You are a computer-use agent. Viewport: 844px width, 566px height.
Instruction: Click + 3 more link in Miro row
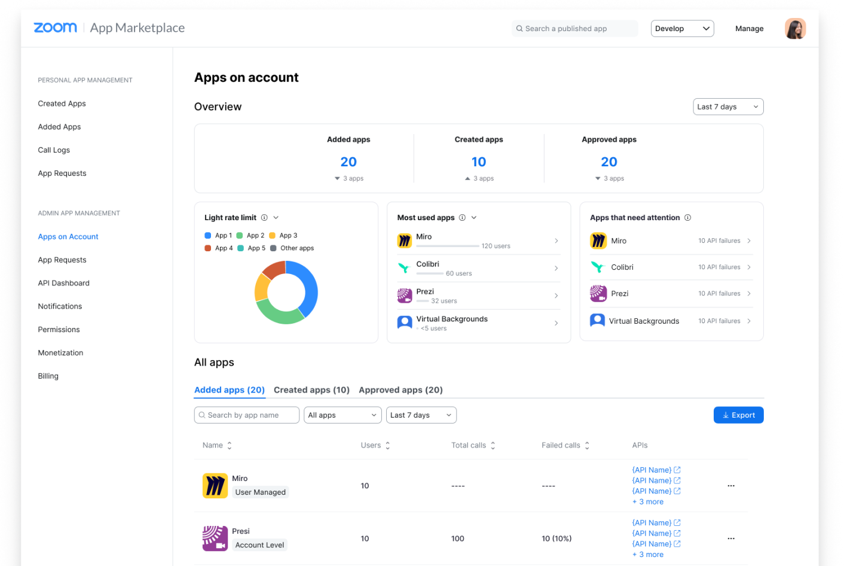click(648, 502)
